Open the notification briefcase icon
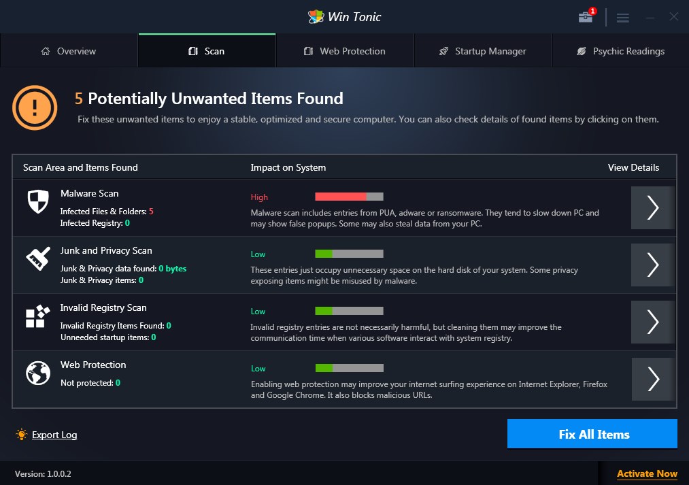 [x=585, y=18]
